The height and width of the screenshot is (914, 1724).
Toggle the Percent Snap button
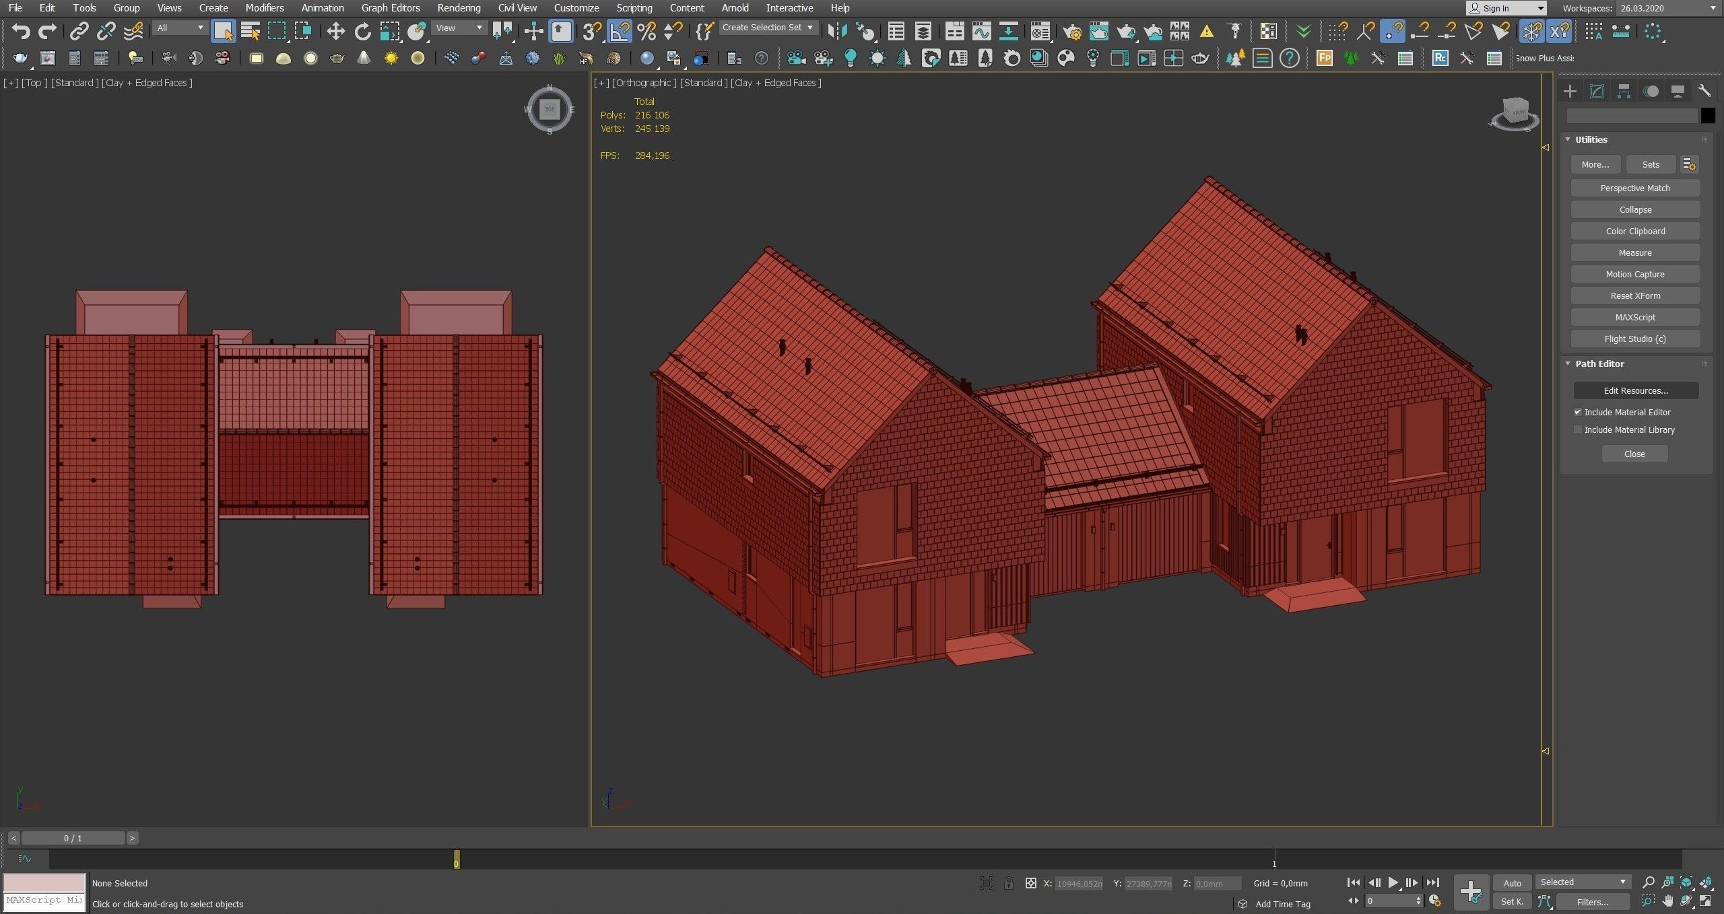[x=646, y=31]
